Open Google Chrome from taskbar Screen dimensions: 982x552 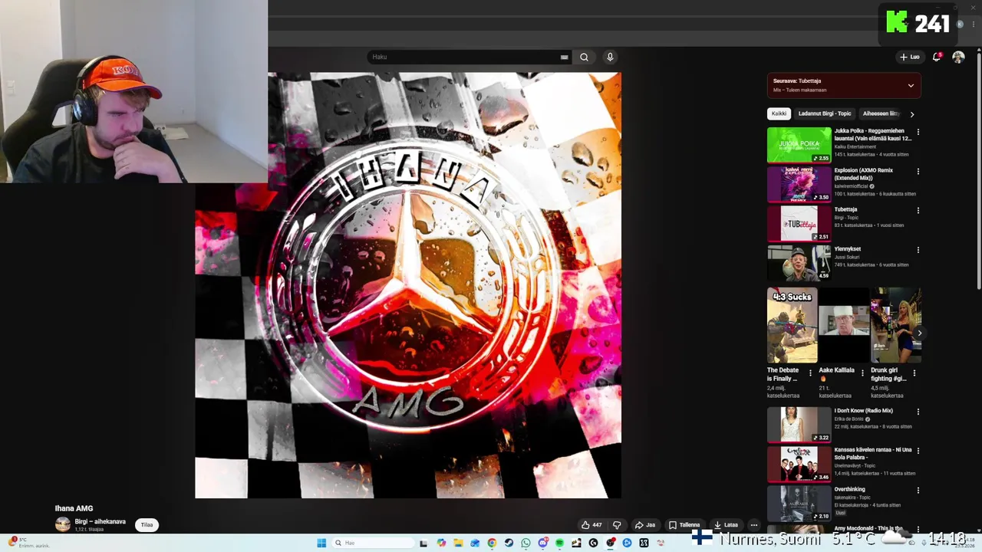[492, 543]
